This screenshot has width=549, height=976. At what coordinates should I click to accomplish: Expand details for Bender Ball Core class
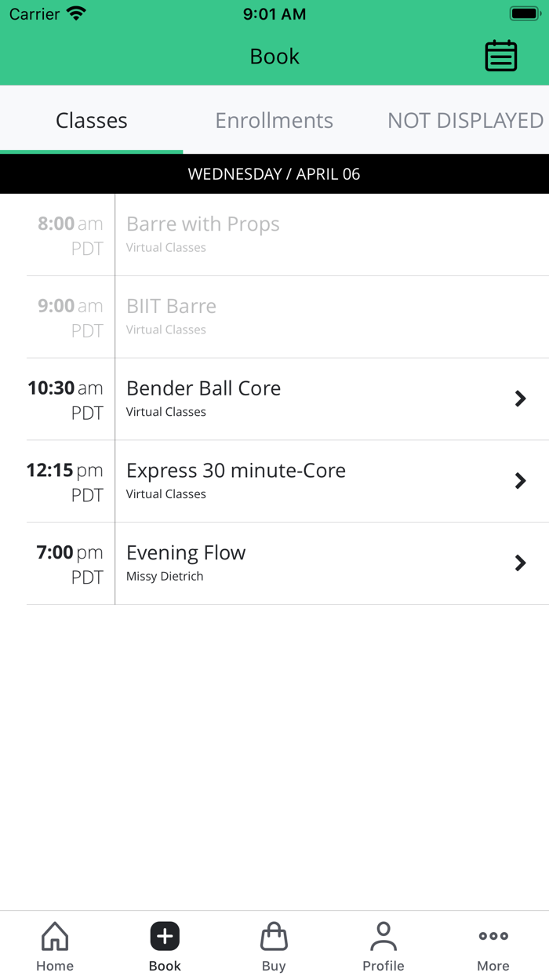click(520, 398)
